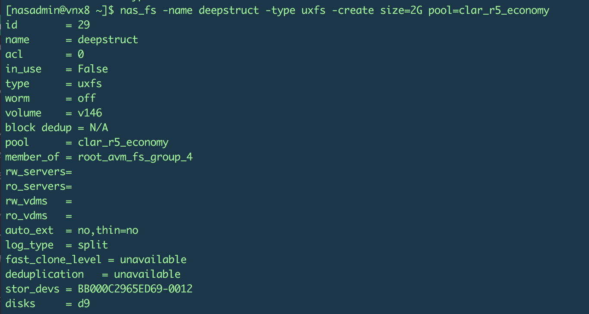This screenshot has width=589, height=314.
Task: Click the in_use value False
Action: pos(92,69)
